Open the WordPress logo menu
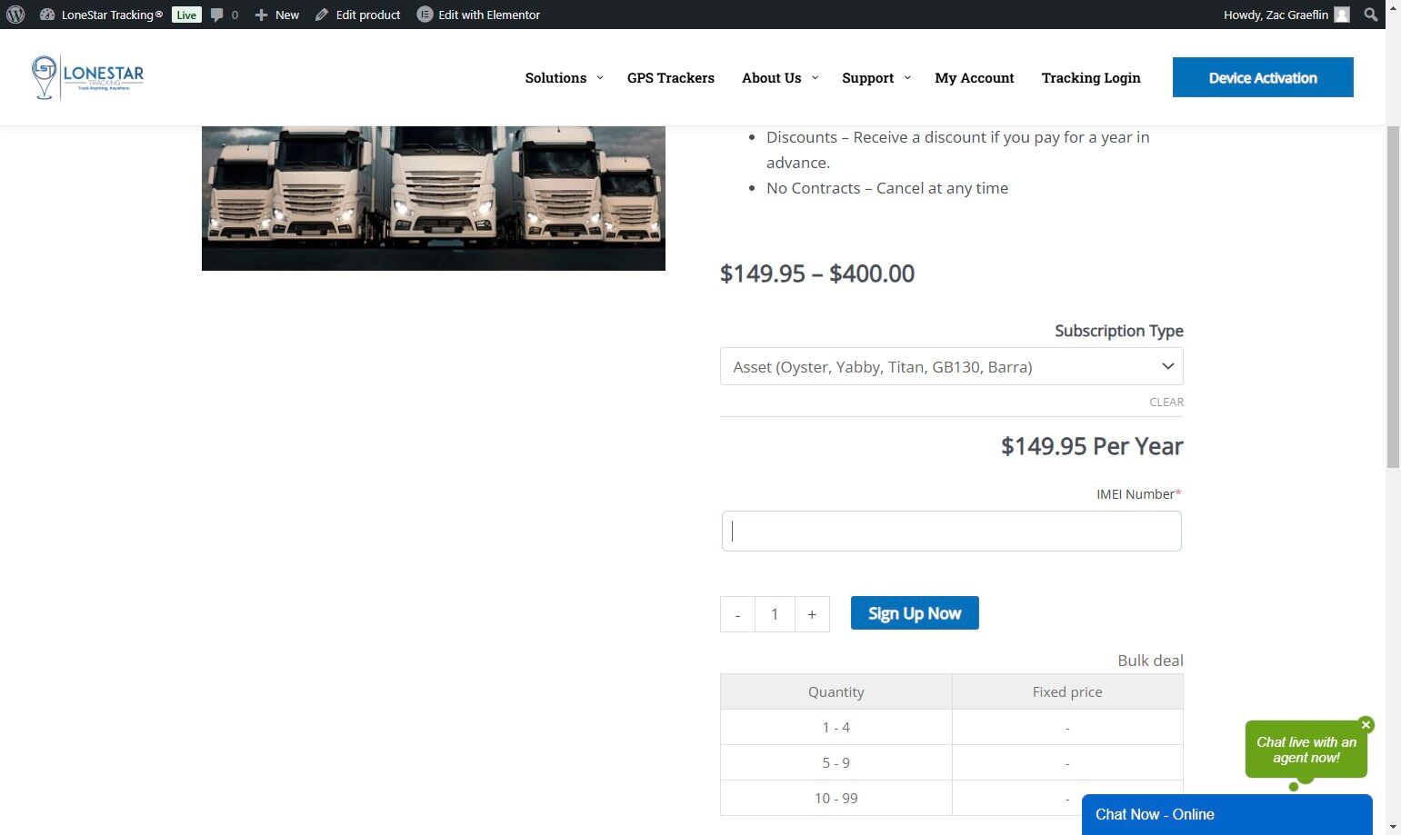 [x=15, y=15]
